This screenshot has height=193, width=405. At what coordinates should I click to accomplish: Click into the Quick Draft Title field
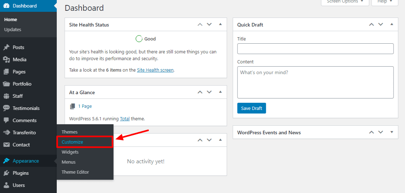pyautogui.click(x=316, y=49)
